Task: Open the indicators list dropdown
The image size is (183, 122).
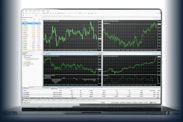Action: (x=89, y=13)
